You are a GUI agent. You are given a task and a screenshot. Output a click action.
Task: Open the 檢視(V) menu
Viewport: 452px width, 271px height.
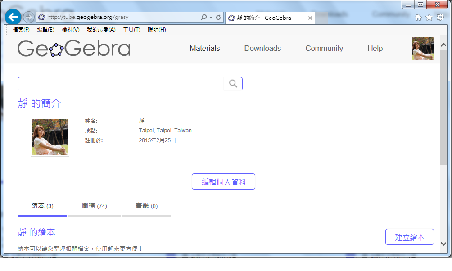tap(71, 30)
